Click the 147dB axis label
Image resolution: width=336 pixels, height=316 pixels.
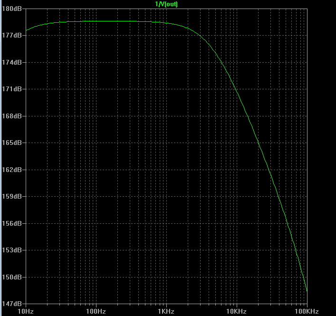coord(12,304)
